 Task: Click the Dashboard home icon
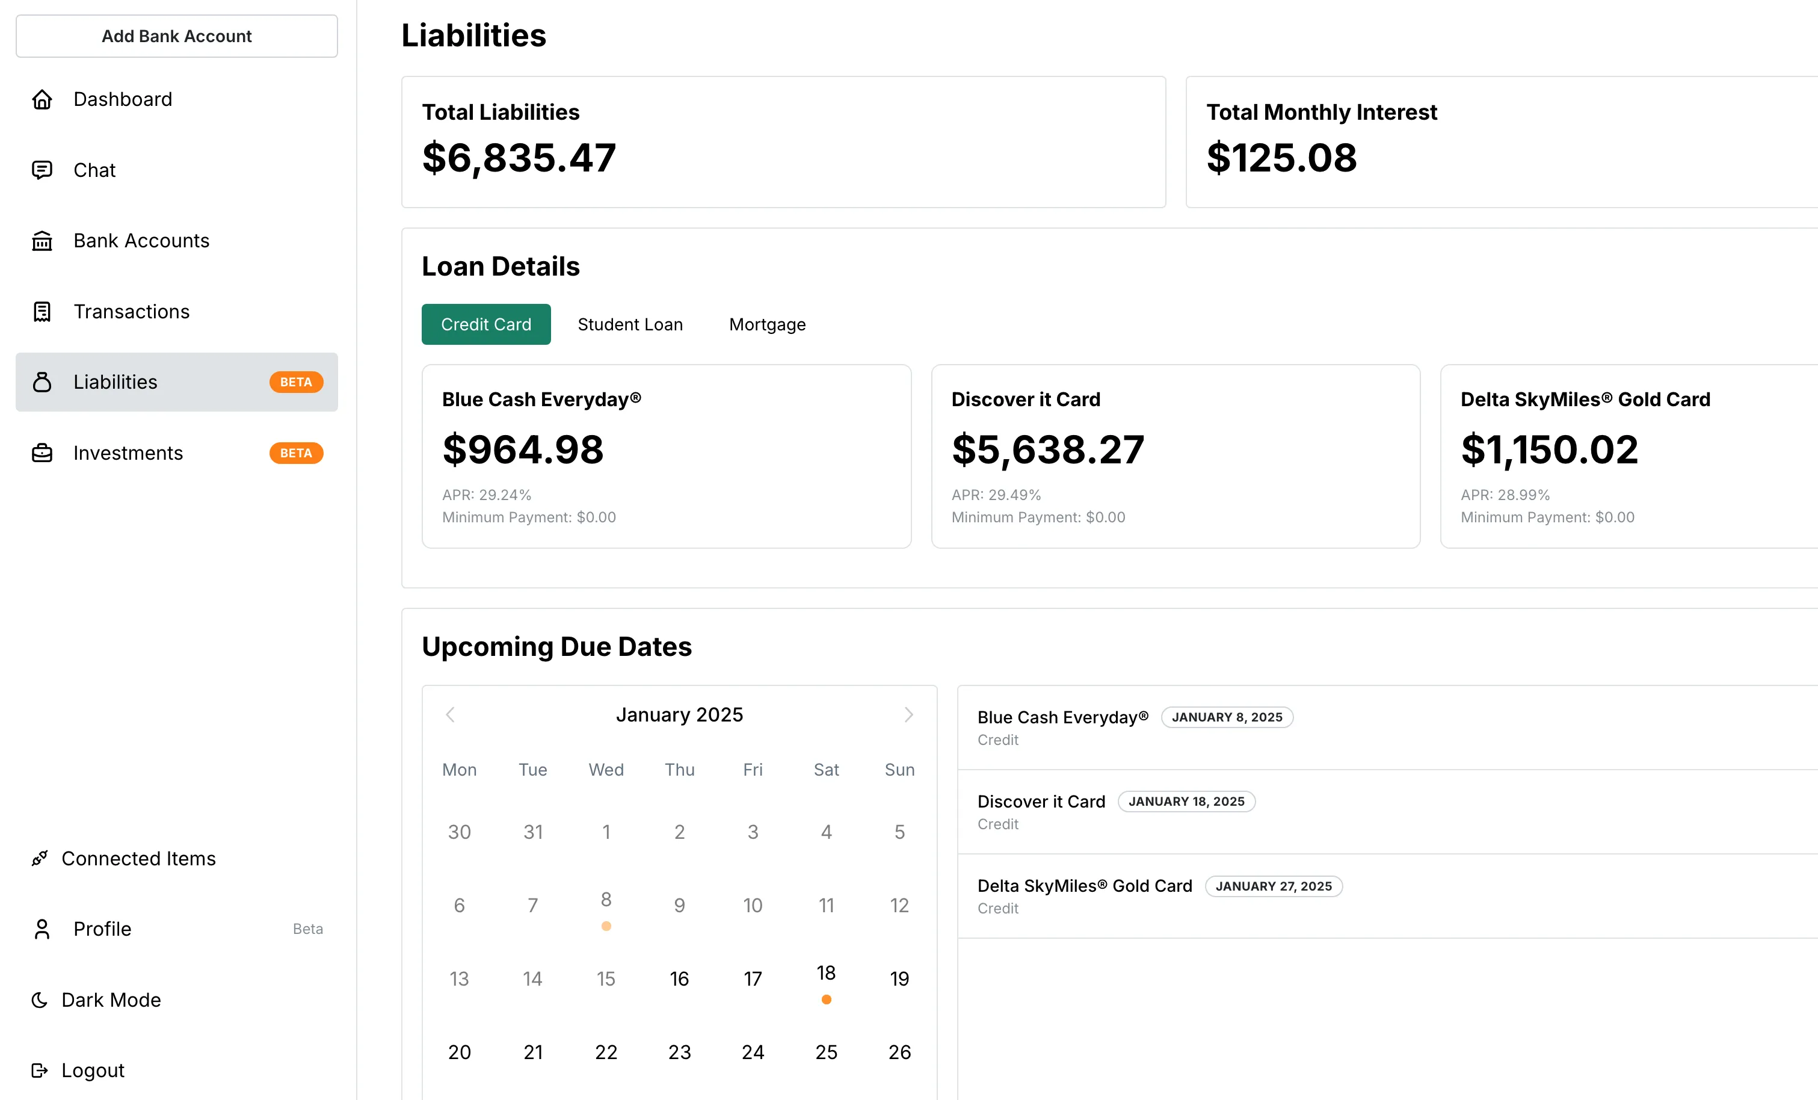tap(42, 99)
